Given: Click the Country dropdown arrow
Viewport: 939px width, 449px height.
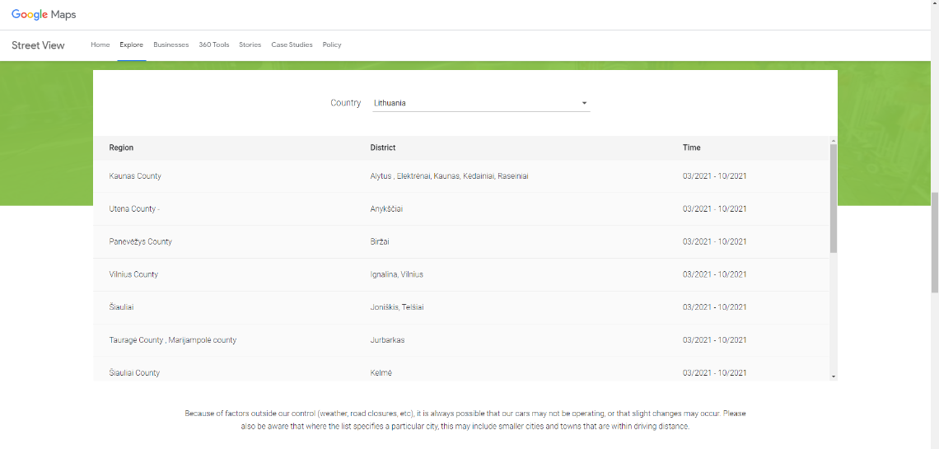Looking at the screenshot, I should pos(584,103).
